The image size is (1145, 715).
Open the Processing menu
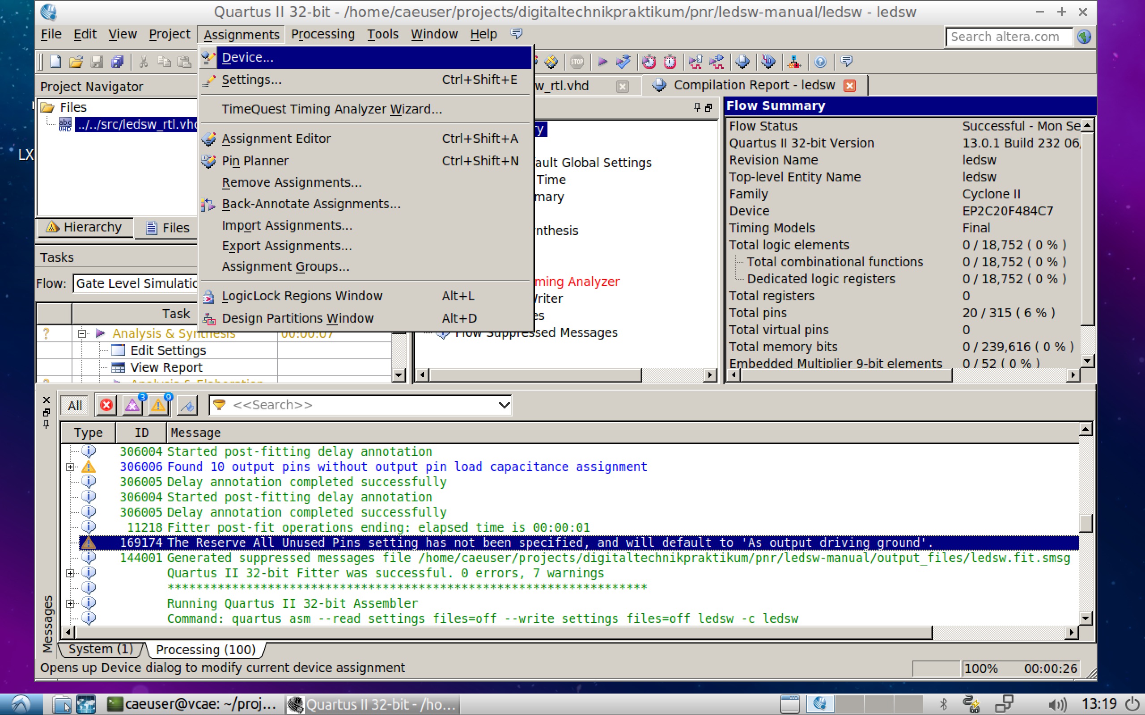click(322, 34)
